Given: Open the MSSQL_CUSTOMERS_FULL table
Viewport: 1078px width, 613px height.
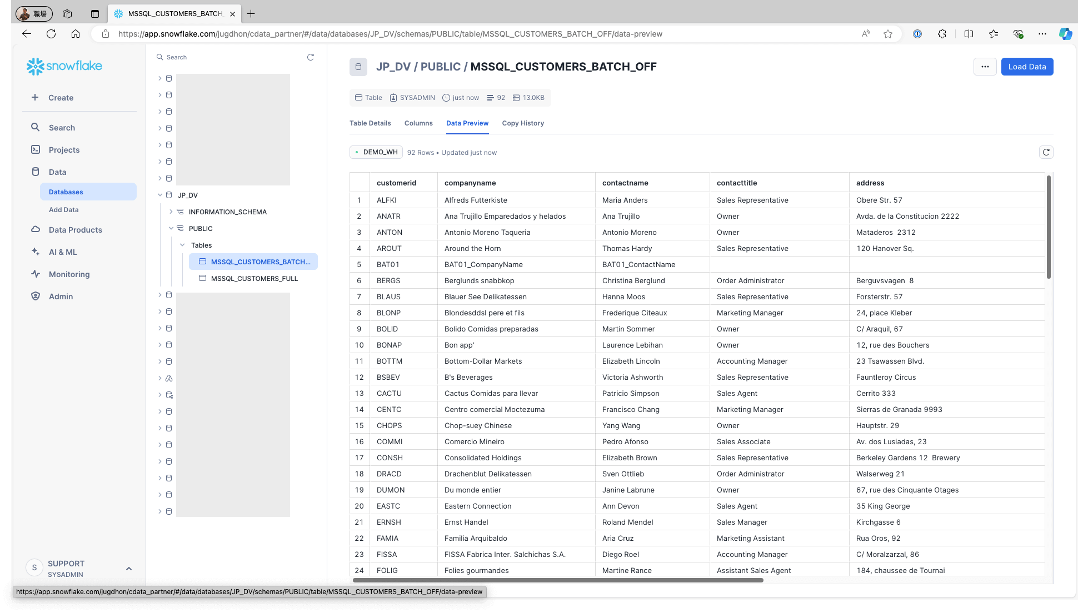Looking at the screenshot, I should (x=254, y=278).
